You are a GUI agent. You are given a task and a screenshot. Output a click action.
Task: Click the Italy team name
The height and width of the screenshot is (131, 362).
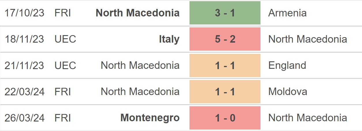coord(169,39)
